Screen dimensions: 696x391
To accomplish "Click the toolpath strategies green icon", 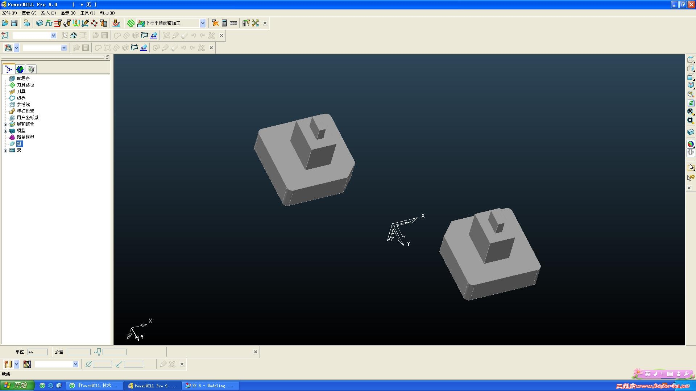I will coord(131,23).
